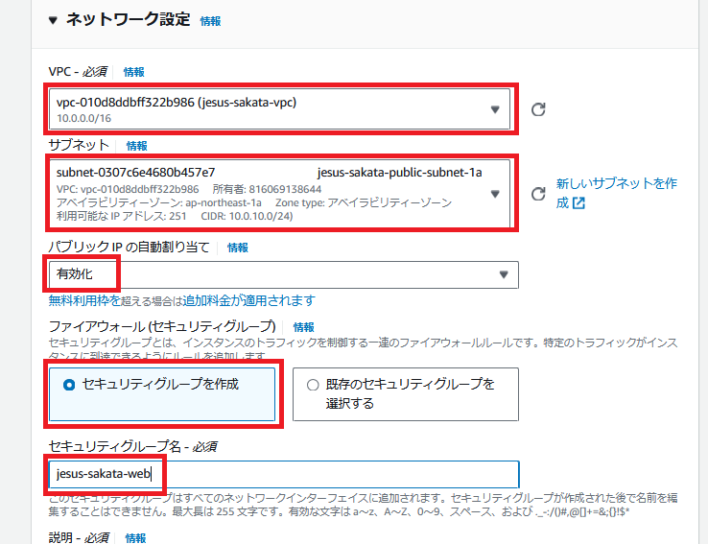Image resolution: width=708 pixels, height=544 pixels.
Task: Open the VPC dropdown showing jesus-sakata-vpc
Action: (280, 108)
